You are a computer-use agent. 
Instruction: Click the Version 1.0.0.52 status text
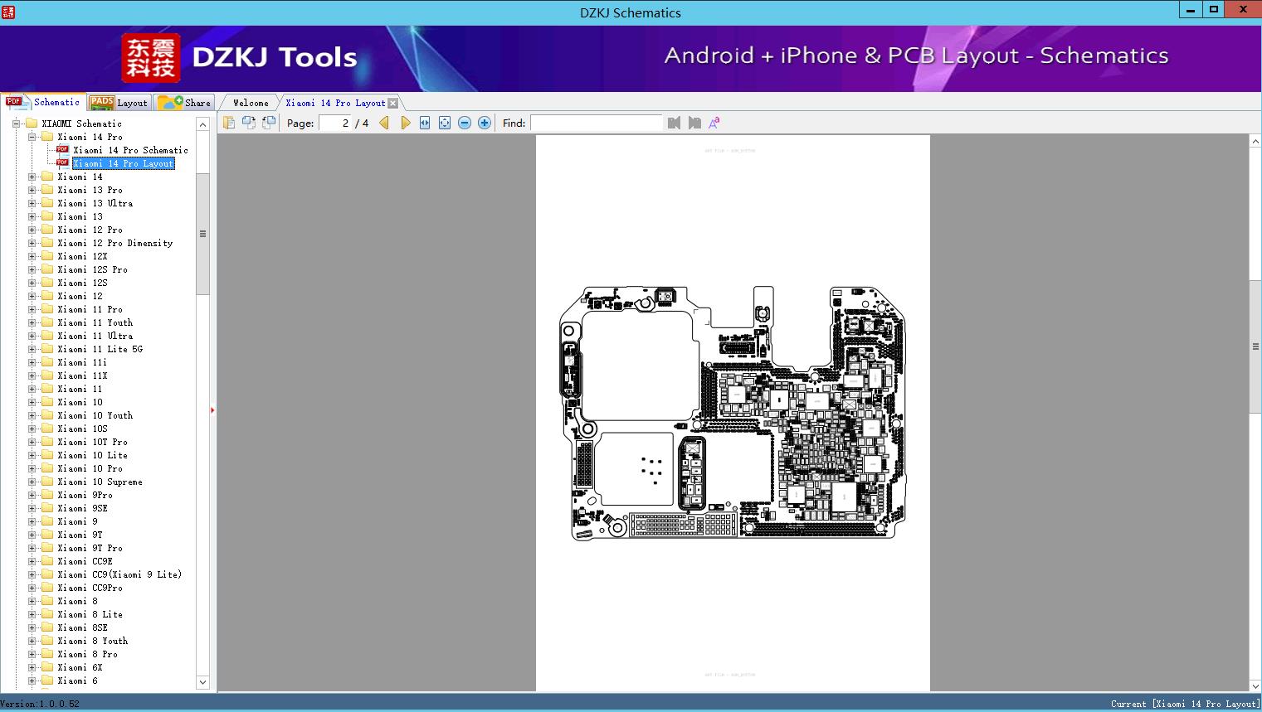[40, 704]
